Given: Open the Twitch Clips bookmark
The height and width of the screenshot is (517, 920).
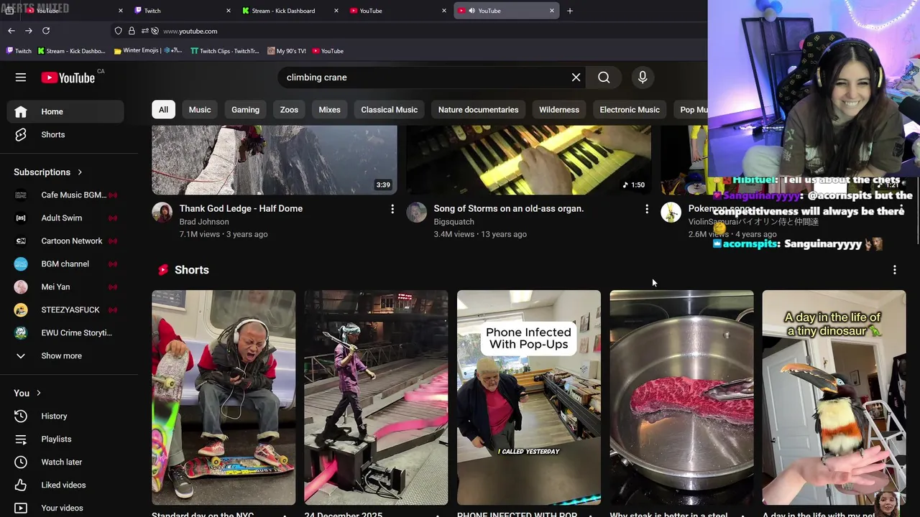Looking at the screenshot, I should point(224,51).
